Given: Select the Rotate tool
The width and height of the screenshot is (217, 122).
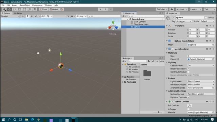Looking at the screenshot, I should tap(14, 9).
